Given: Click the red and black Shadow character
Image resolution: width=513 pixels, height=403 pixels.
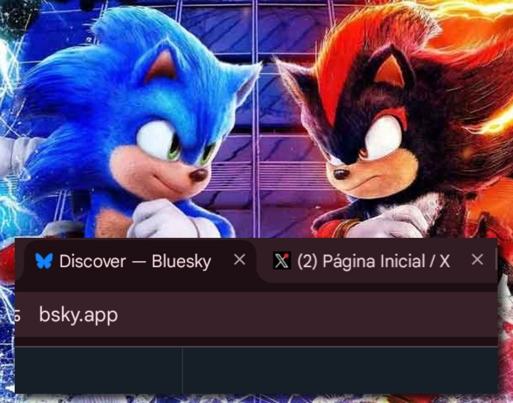Looking at the screenshot, I should coord(399,131).
